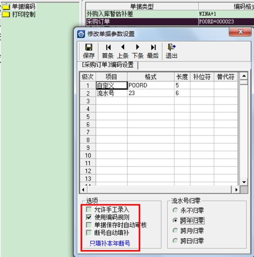Click the 只填补本年断号 link
254x257 pixels.
coord(110,243)
